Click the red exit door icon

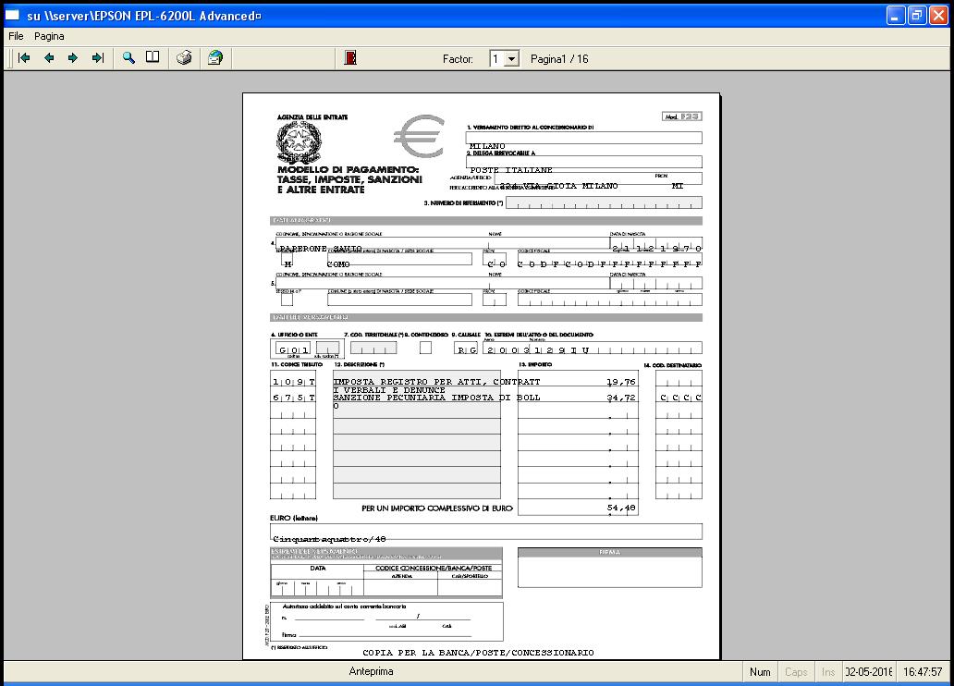pos(350,58)
